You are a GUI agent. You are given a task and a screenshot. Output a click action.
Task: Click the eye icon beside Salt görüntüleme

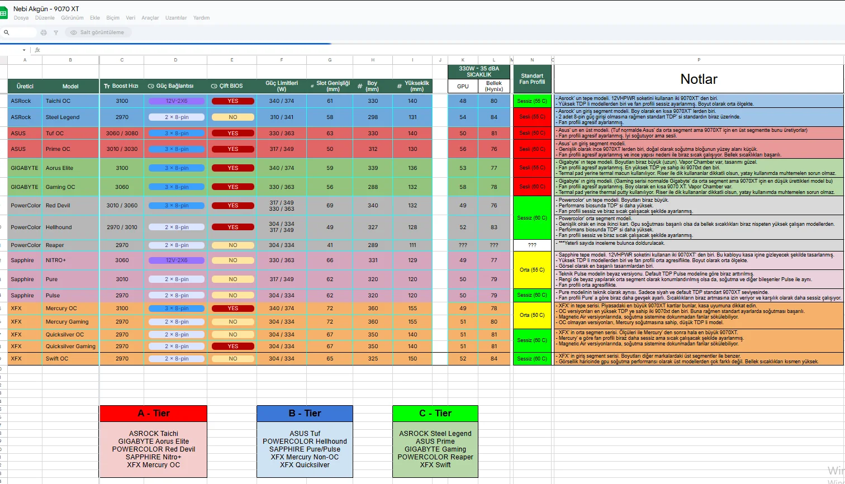[x=73, y=32]
